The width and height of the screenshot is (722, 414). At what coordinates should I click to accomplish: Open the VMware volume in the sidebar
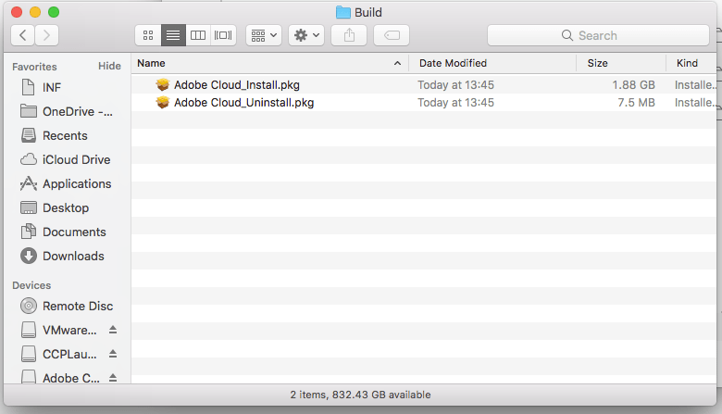(x=60, y=331)
